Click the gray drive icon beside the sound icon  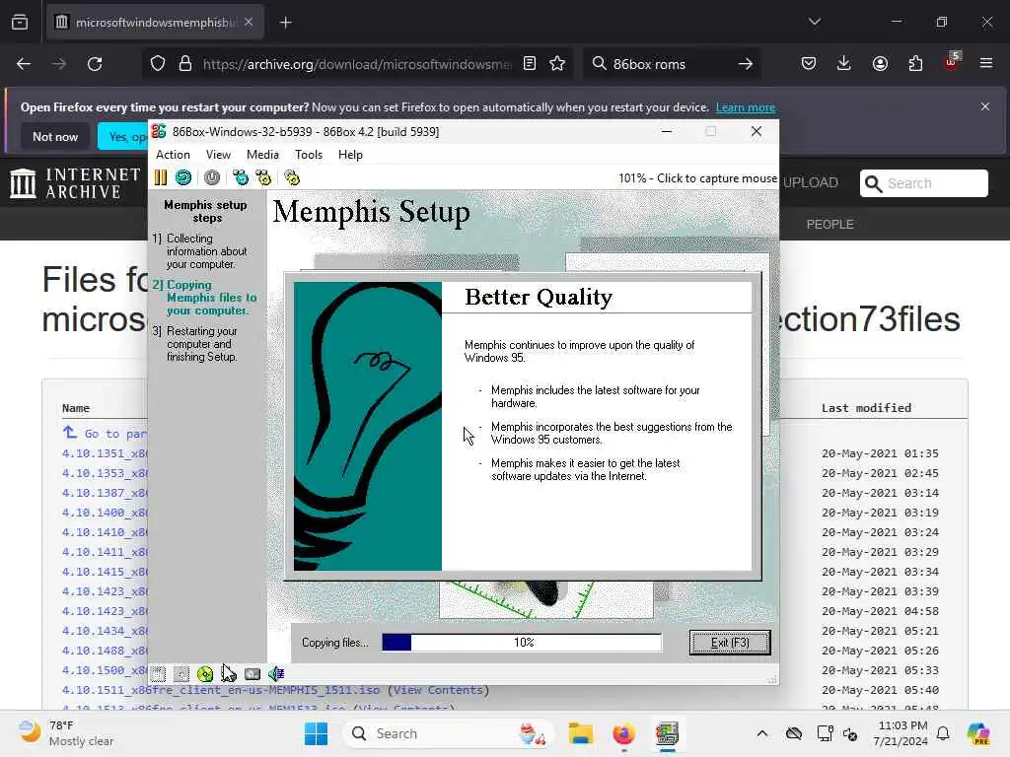point(252,674)
